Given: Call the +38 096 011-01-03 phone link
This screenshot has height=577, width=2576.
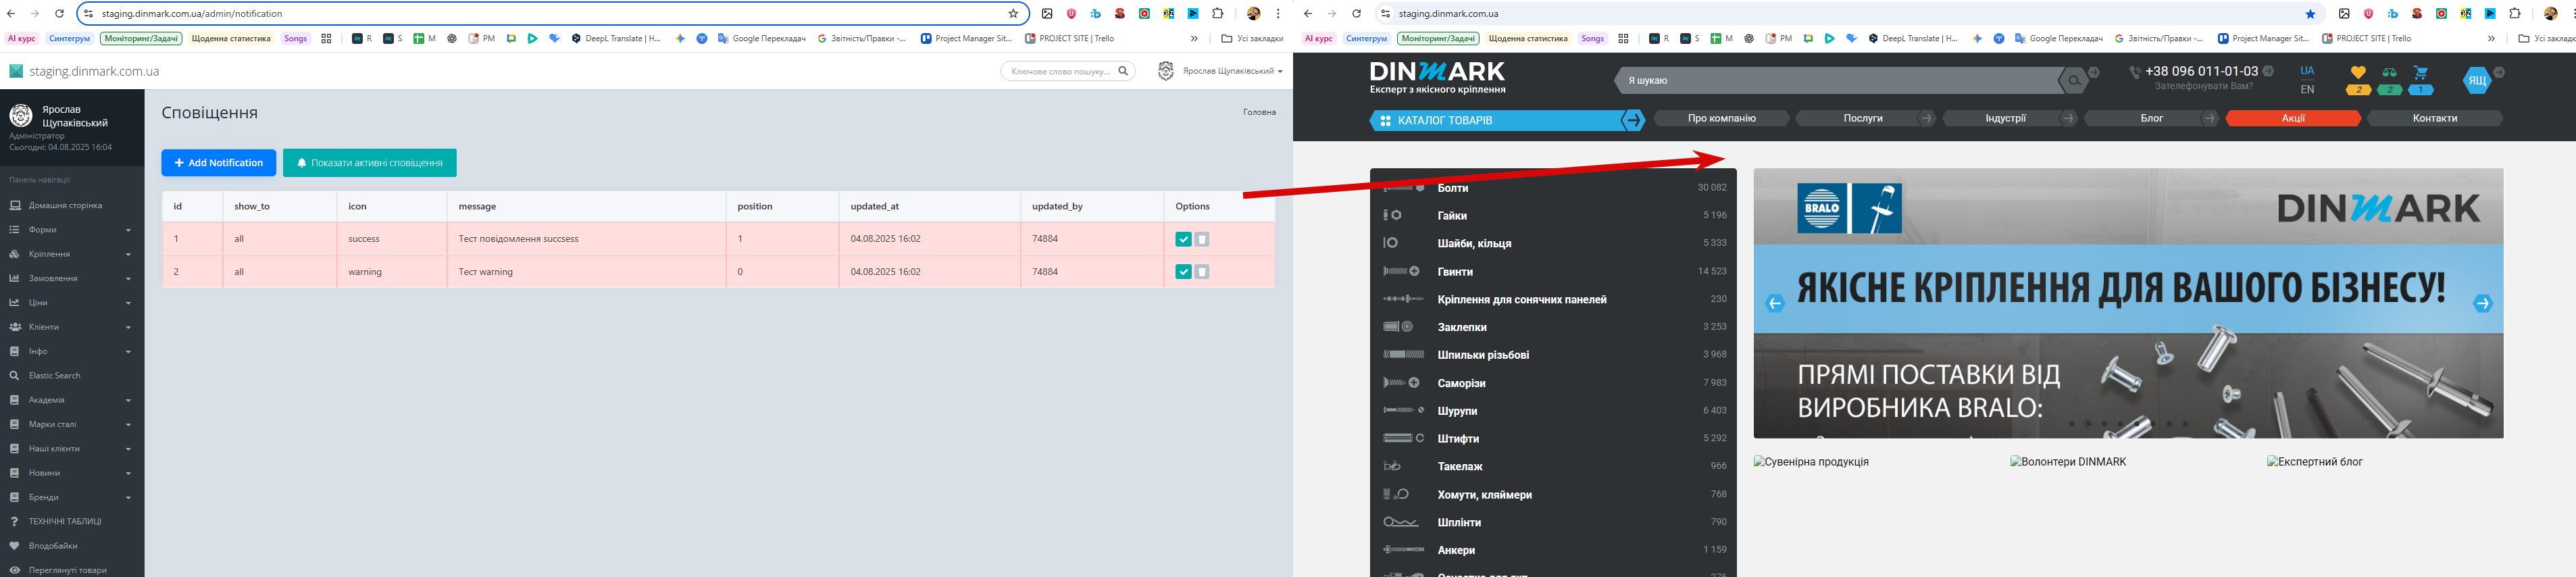Looking at the screenshot, I should click(2201, 71).
